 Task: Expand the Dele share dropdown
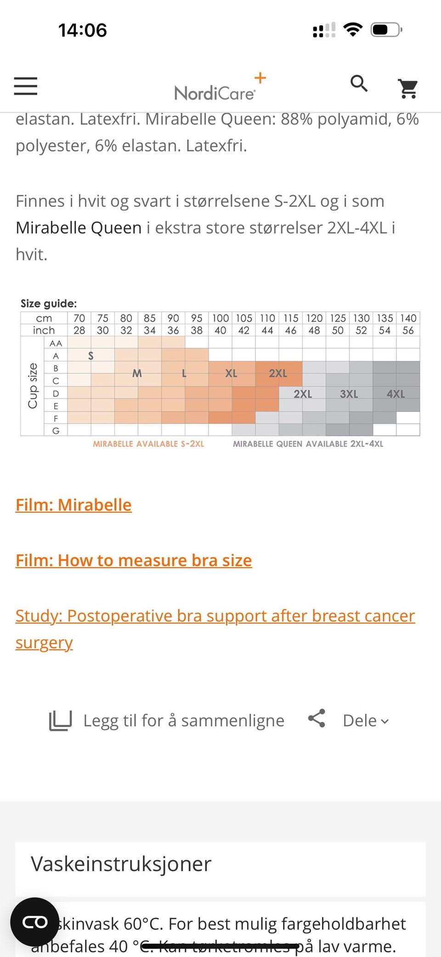[366, 721]
